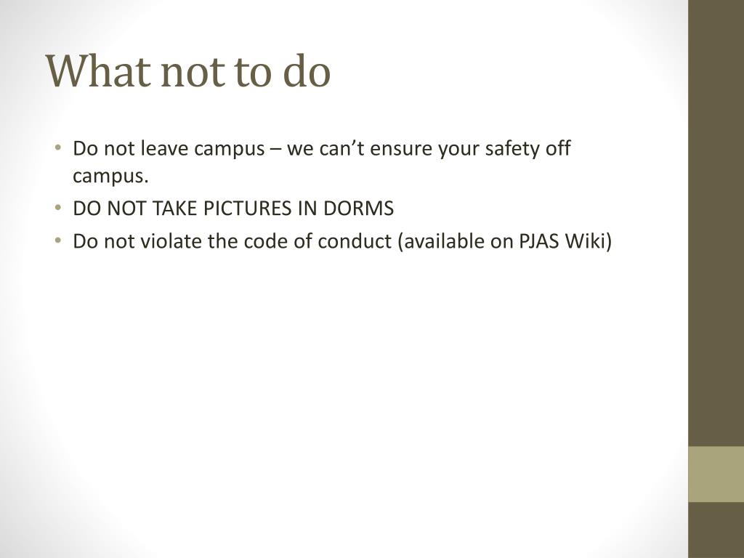
Task: Pick the dark olive block at sidebar bottom
Action: click(x=716, y=530)
